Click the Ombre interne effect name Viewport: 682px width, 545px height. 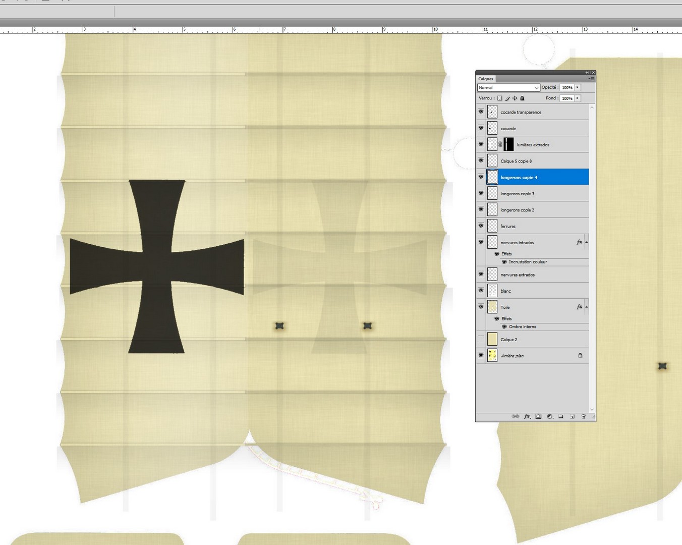523,326
